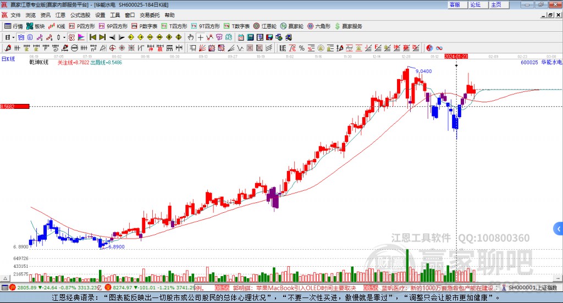Screen dimensions: 563x303
Task: Click the save floppy disk icon
Action: tap(269, 37)
